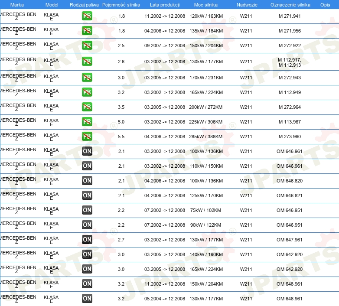Click the PB icon for the 2.6 engine M 112.917

pyautogui.click(x=87, y=62)
